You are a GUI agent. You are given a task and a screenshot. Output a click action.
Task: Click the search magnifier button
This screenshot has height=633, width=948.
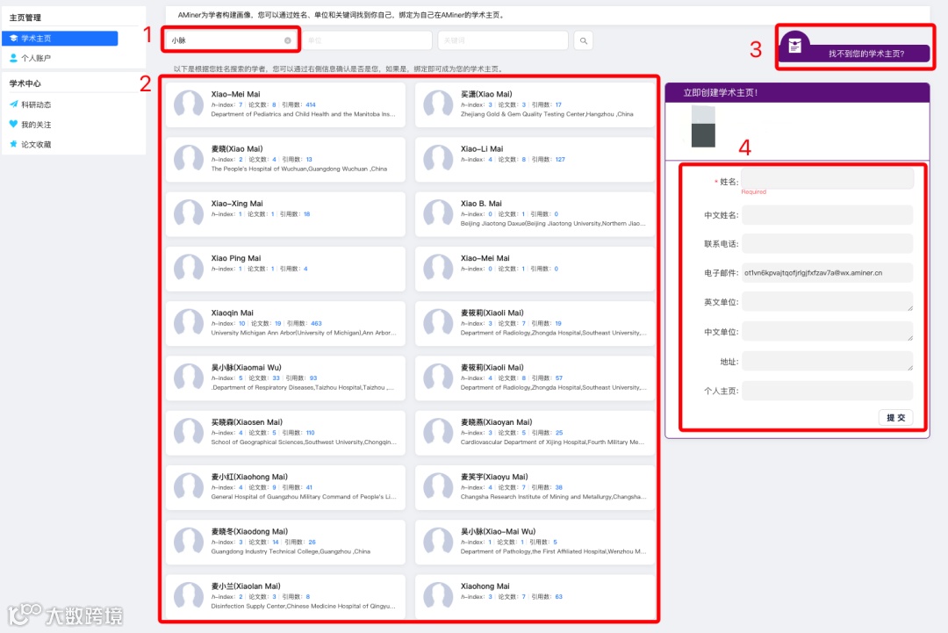tap(583, 40)
